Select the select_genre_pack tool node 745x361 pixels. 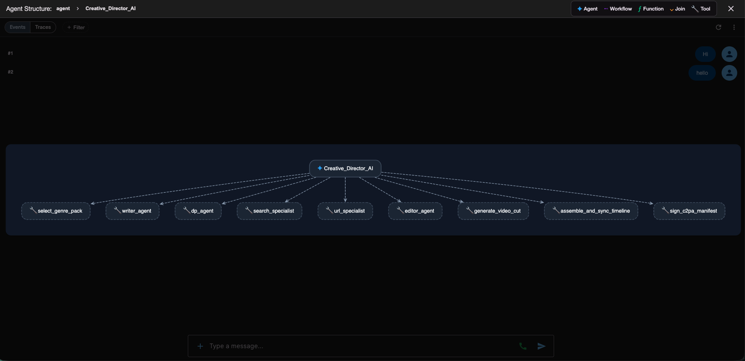(x=56, y=211)
